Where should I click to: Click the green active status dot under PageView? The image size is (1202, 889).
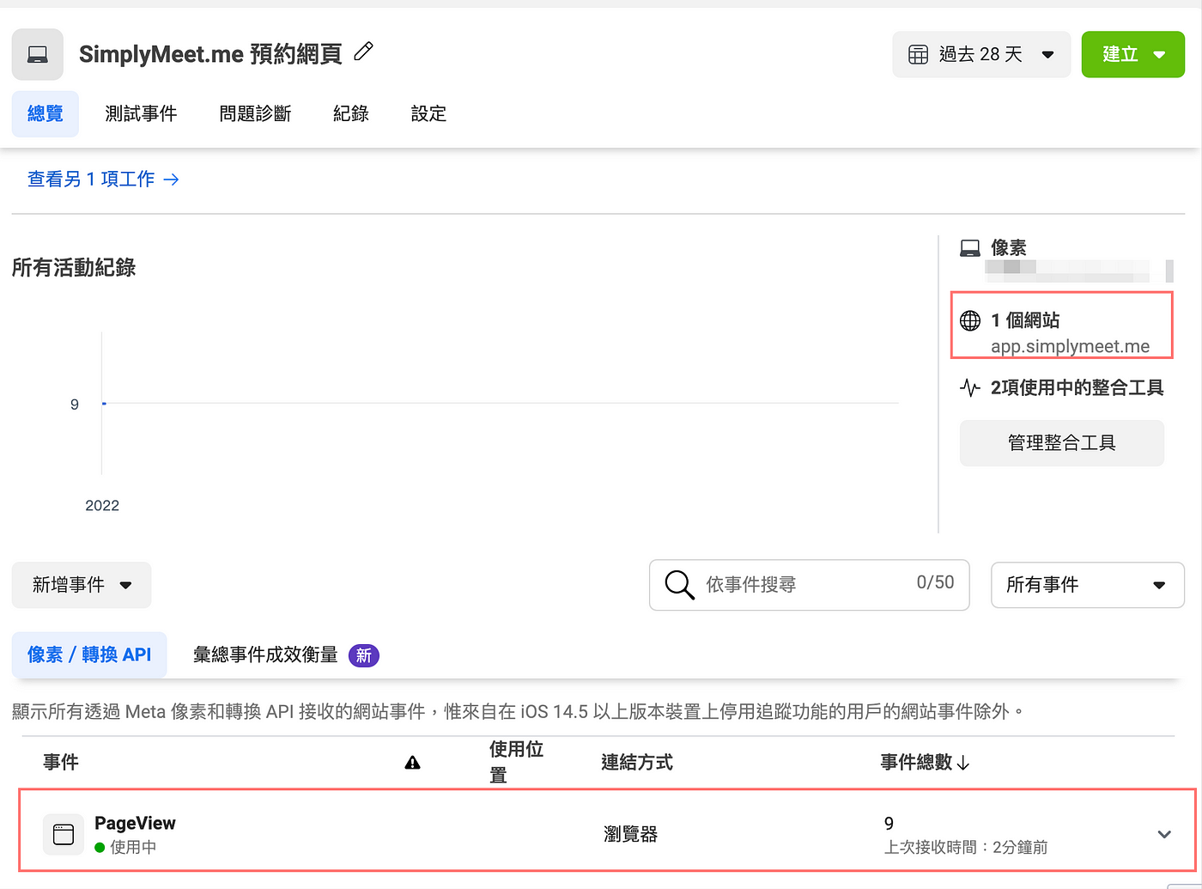point(100,848)
